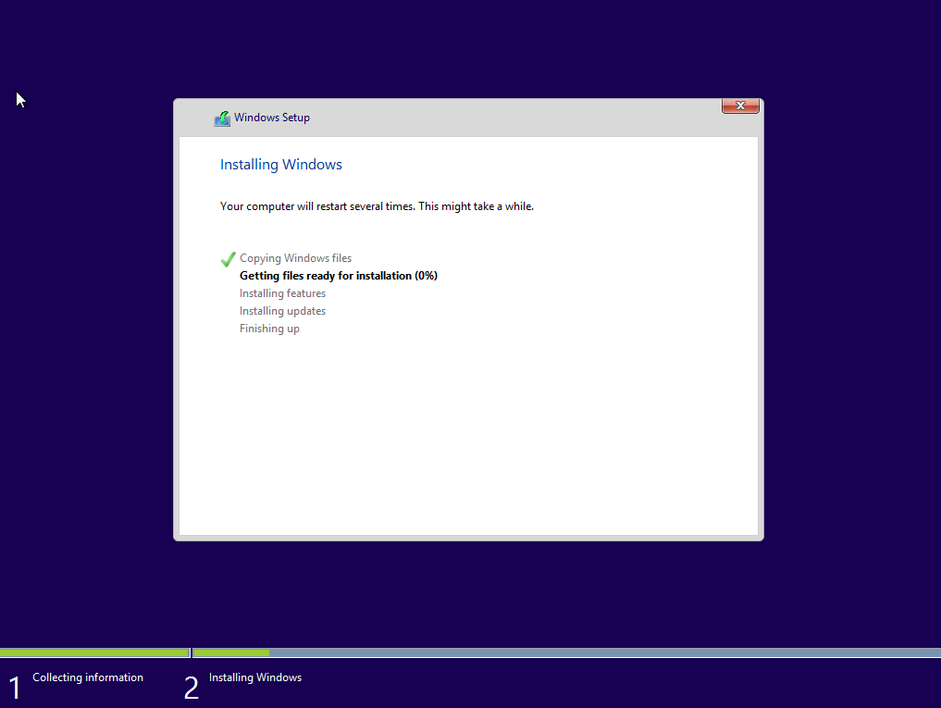Image resolution: width=941 pixels, height=708 pixels.
Task: Click the bottom 'Installing Windows' stage label
Action: pyautogui.click(x=255, y=677)
